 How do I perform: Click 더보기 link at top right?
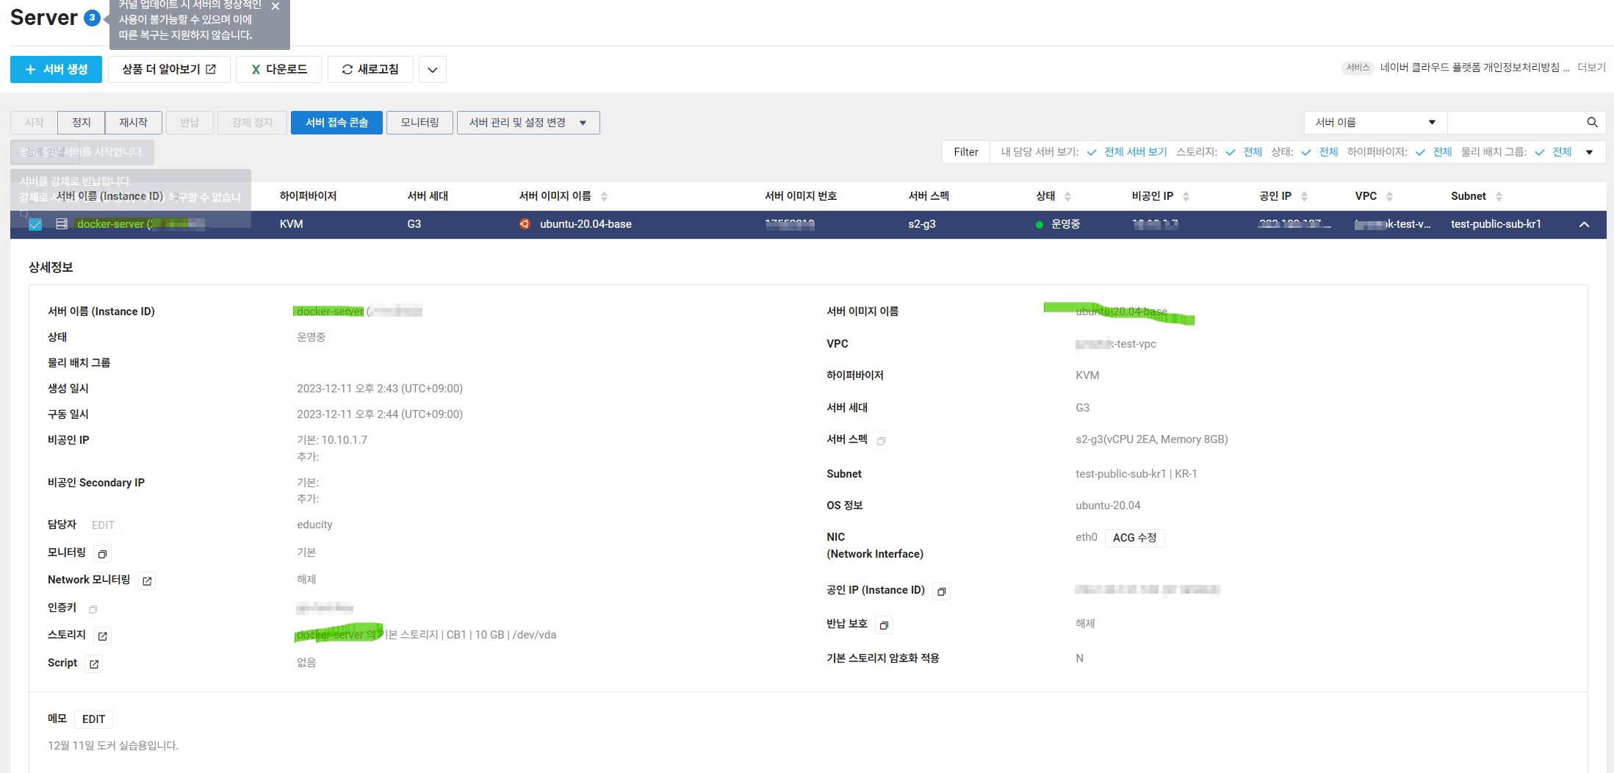pos(1591,68)
